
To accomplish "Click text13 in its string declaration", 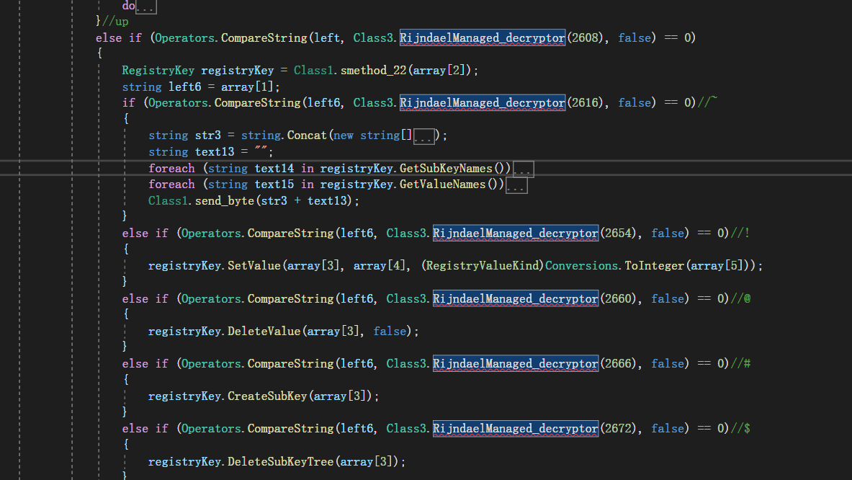I will point(215,151).
